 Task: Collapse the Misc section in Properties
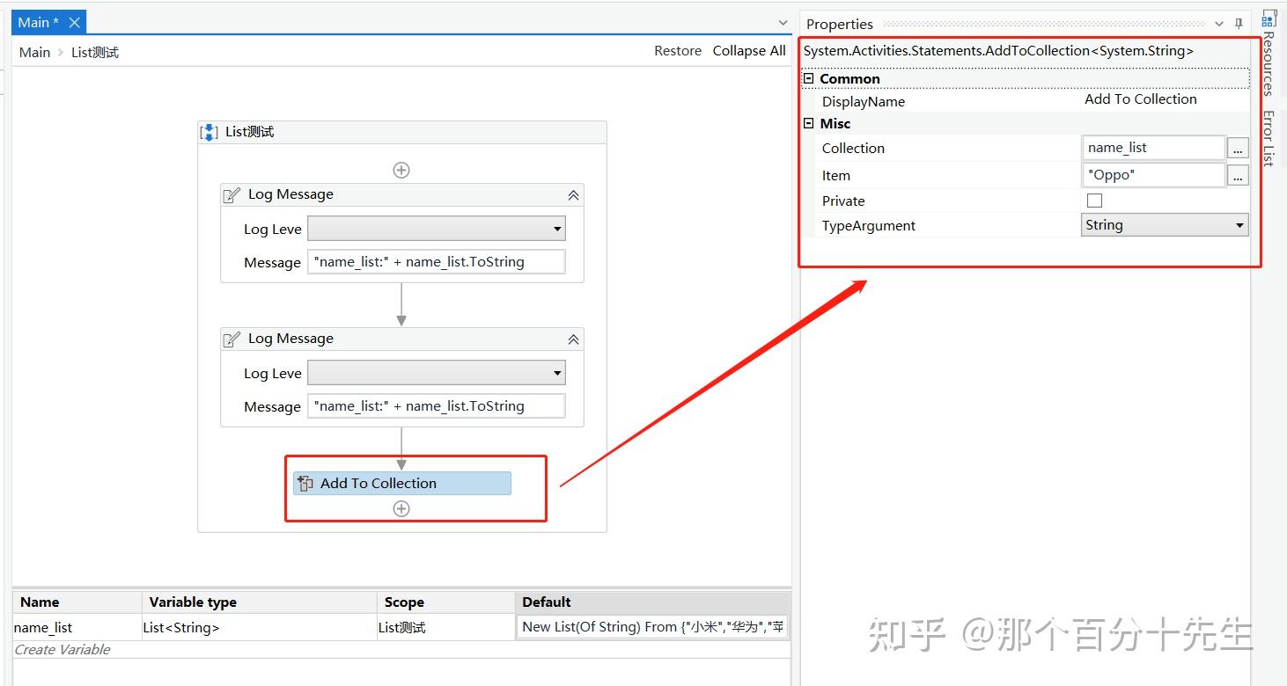[x=808, y=123]
